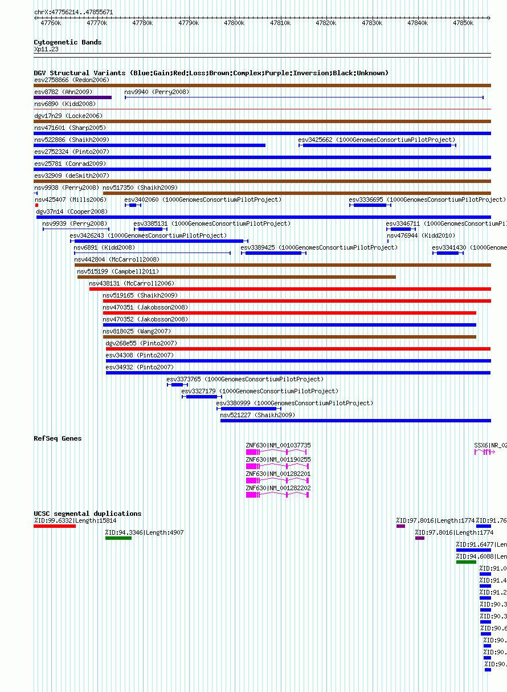507x692 pixels.
Task: Click the Xp11.23 band label
Action: pos(46,49)
